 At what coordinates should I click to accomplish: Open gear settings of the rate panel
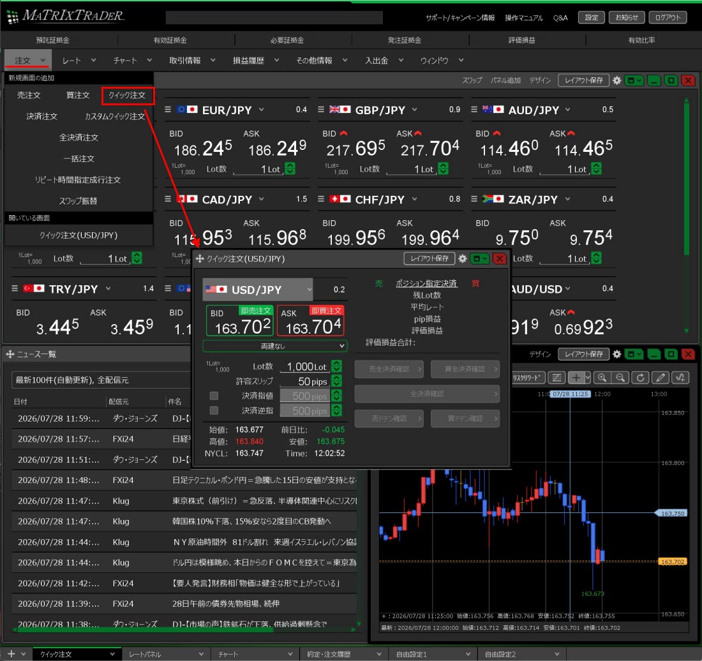tap(616, 80)
